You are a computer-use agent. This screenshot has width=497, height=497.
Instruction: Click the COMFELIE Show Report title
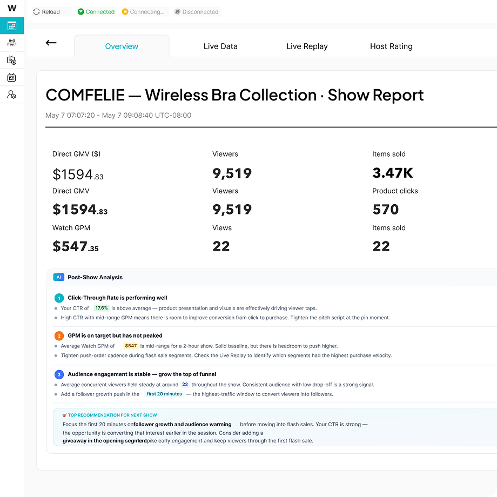point(234,95)
